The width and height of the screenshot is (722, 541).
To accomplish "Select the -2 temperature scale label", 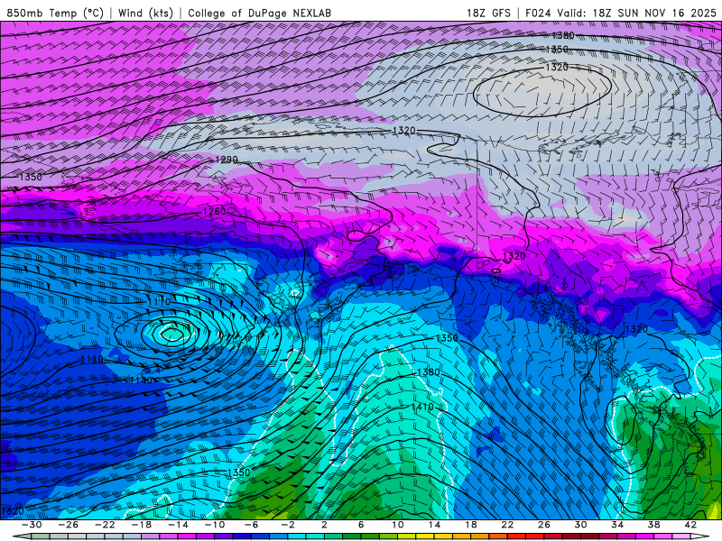I will coord(287,525).
